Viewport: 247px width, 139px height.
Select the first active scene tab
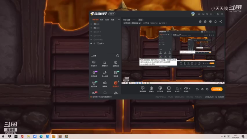95,20
